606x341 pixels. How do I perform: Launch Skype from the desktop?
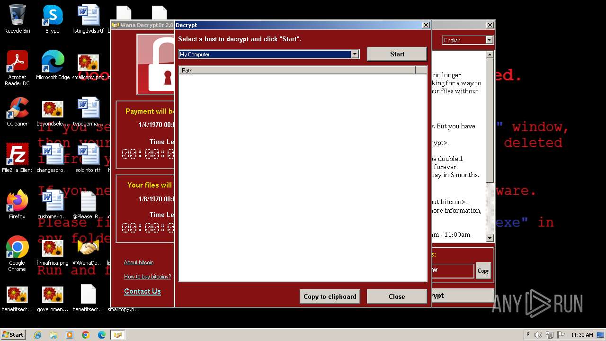(x=53, y=19)
